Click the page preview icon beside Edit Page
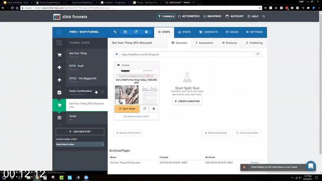322x181 pixels. pyautogui.click(x=144, y=109)
